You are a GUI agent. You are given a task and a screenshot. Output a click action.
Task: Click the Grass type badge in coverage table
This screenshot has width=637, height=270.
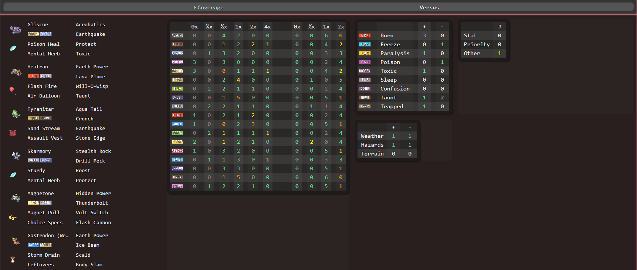(177, 133)
